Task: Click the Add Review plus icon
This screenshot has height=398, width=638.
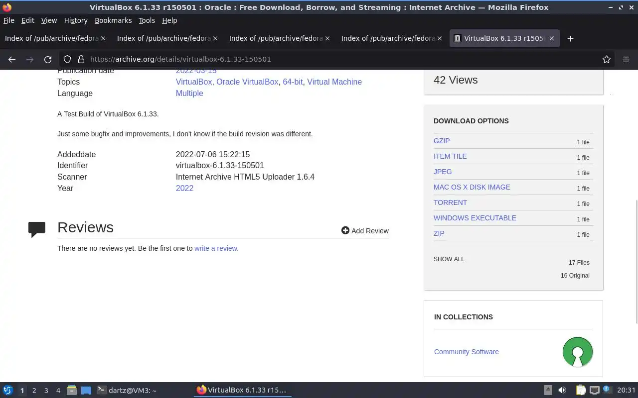Action: (x=345, y=230)
